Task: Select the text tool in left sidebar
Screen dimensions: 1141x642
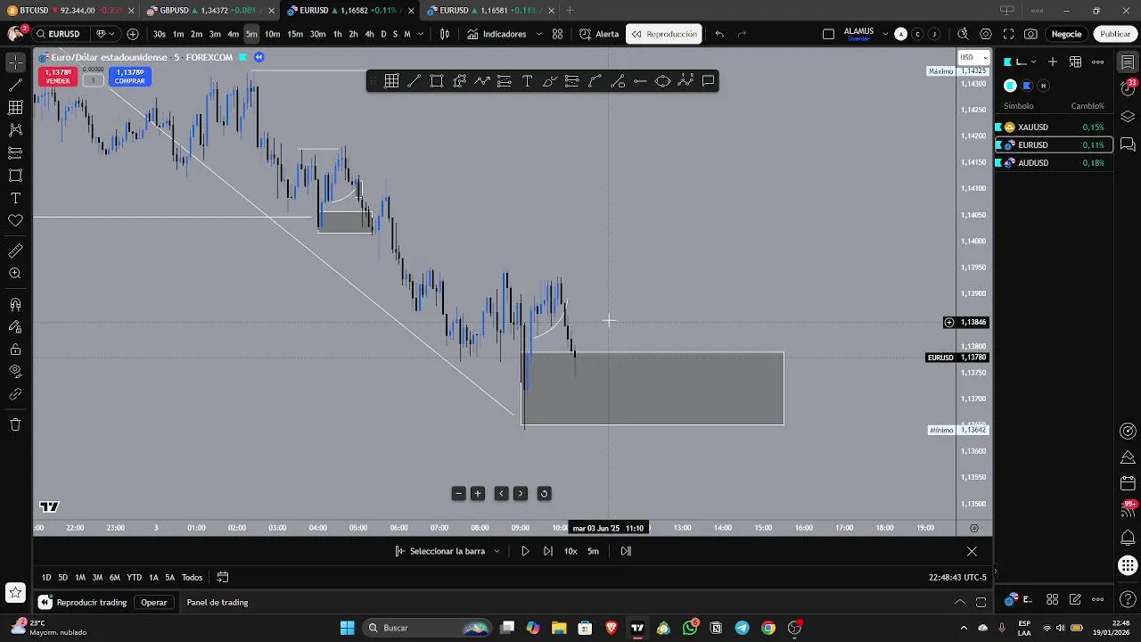Action: click(15, 198)
